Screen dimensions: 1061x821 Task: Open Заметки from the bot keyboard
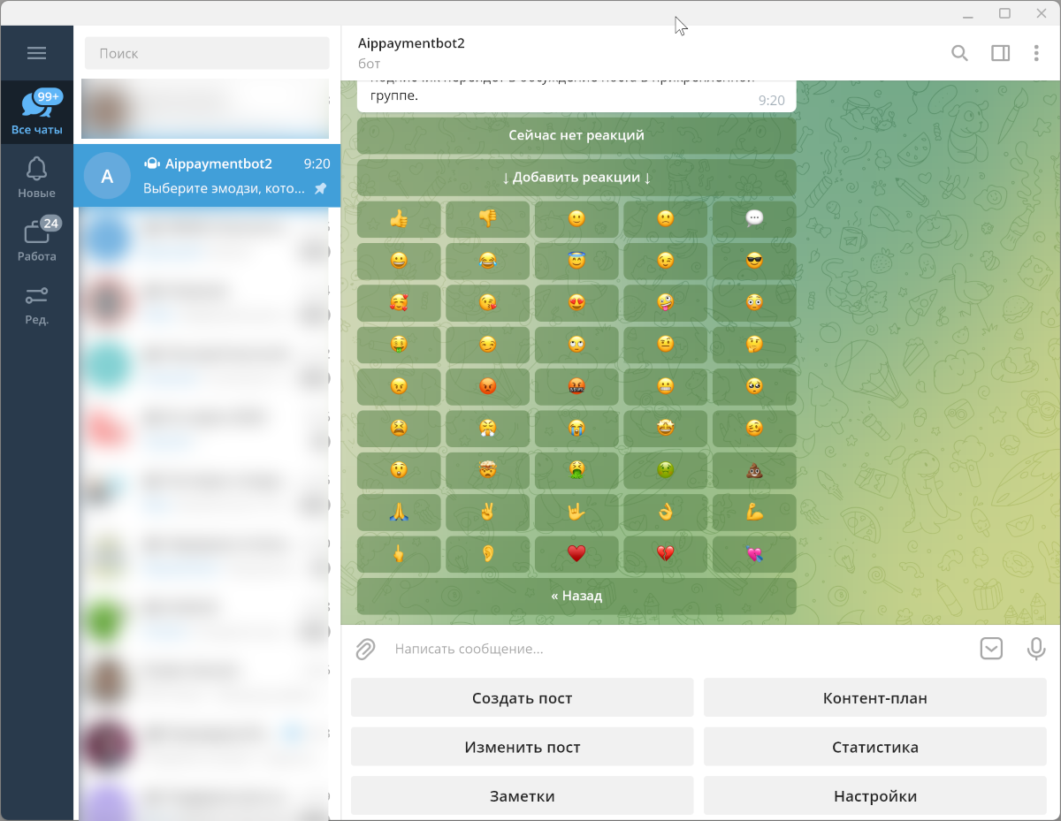coord(523,795)
